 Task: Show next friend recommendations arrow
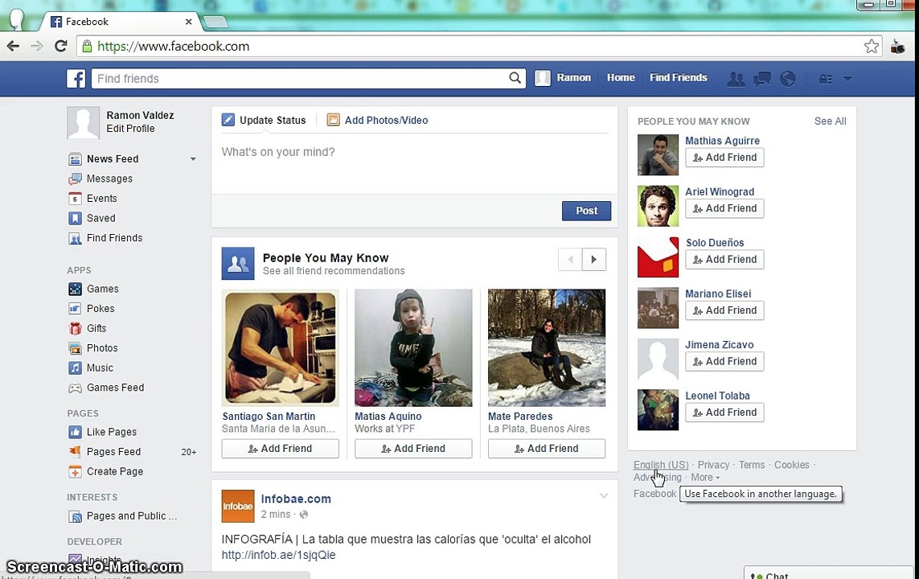[x=593, y=260]
